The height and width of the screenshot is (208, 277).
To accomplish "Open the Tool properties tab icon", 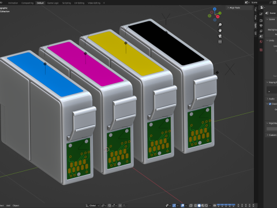I will click(261, 14).
